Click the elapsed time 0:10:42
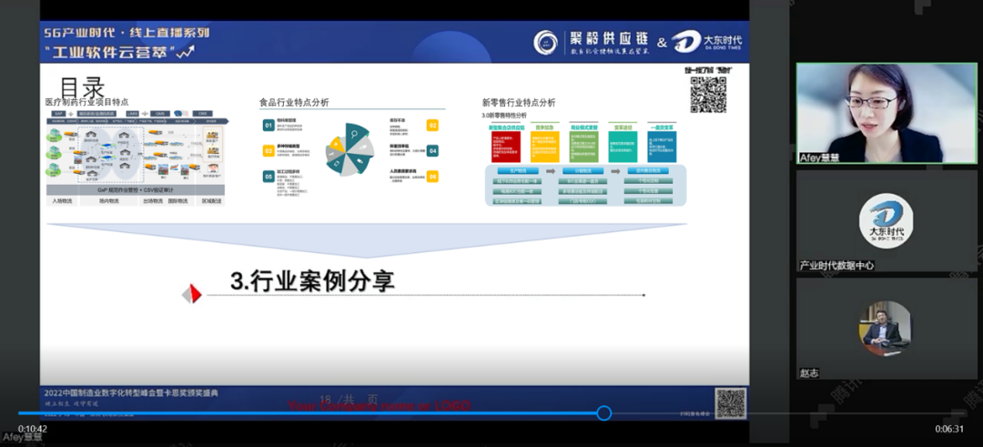983x447 pixels. 32,428
